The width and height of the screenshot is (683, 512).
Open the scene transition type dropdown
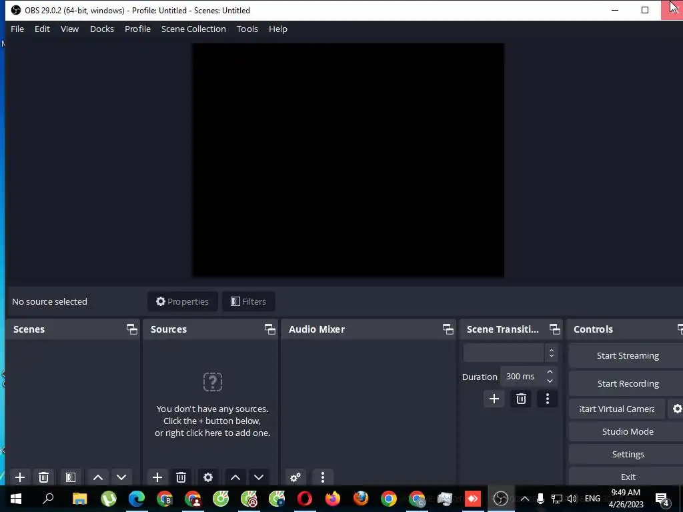pos(510,353)
